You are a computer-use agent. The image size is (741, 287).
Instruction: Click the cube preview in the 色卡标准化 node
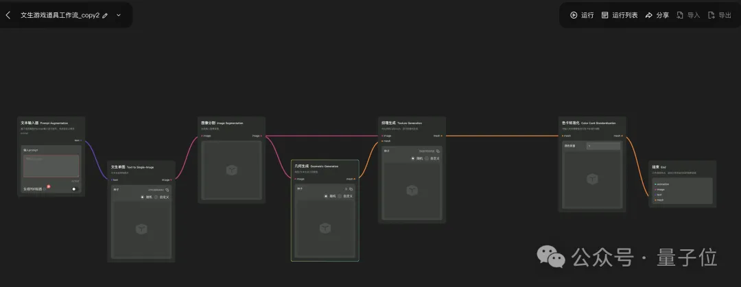592,179
